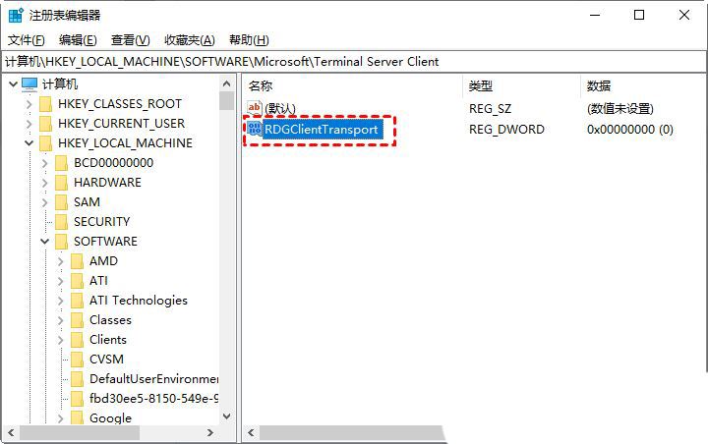Click the Classes folder icon
The image size is (708, 444).
click(x=78, y=320)
